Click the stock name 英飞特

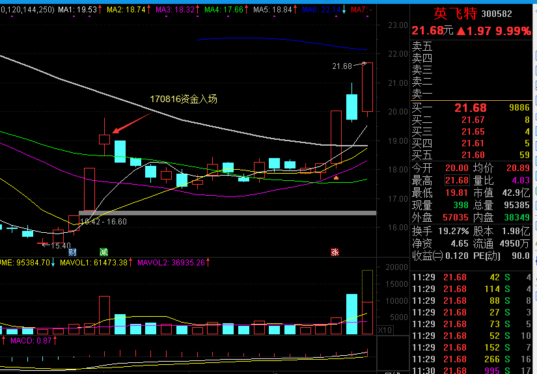455,14
